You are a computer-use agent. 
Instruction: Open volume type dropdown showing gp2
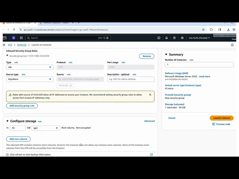click(x=46, y=128)
